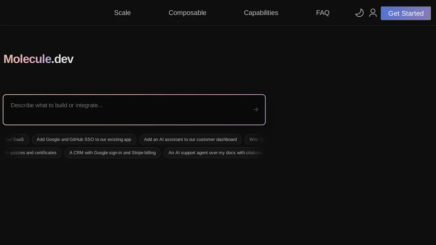Viewport: 436px width, 245px height.
Task: Focus the 'Describe what to build' input
Action: click(134, 110)
